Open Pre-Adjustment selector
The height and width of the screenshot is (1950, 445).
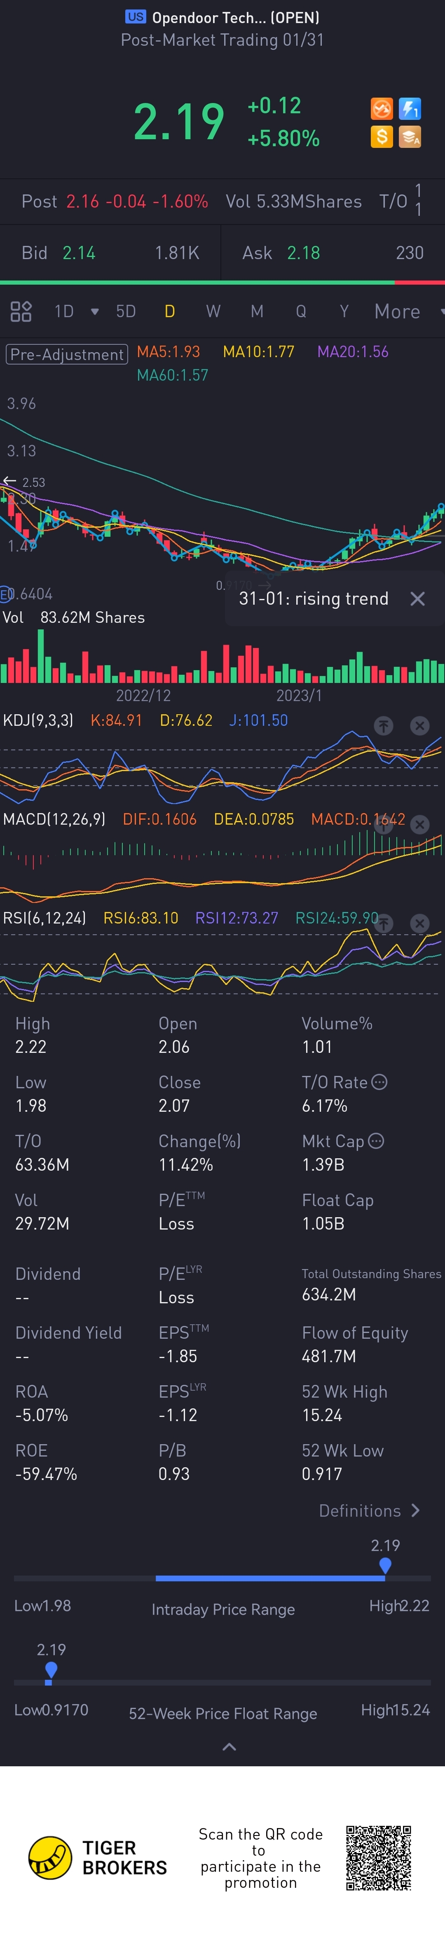tap(67, 354)
